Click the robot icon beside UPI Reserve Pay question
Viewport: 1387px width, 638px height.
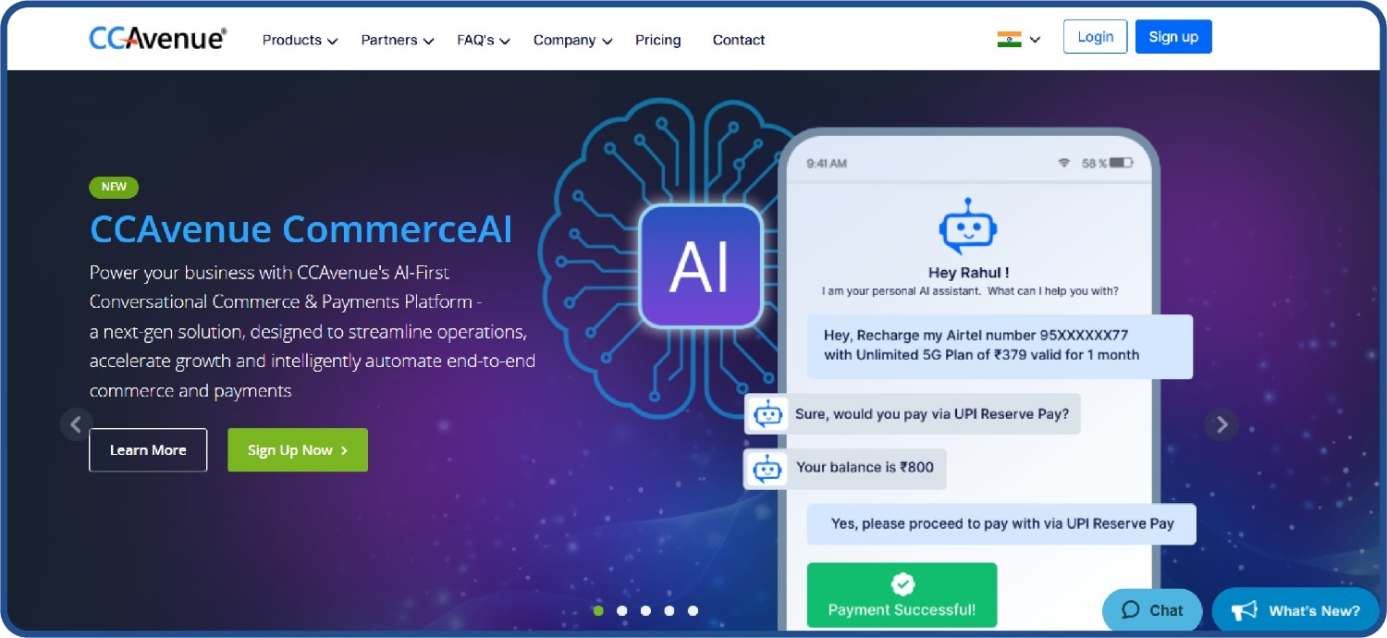[767, 414]
